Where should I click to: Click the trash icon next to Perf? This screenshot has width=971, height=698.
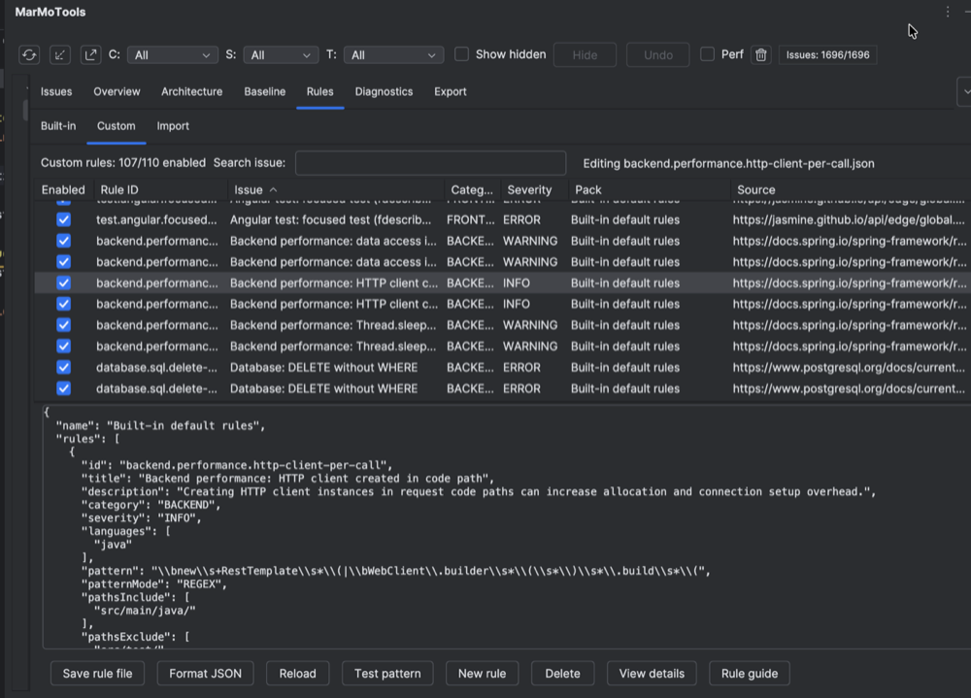pyautogui.click(x=760, y=54)
